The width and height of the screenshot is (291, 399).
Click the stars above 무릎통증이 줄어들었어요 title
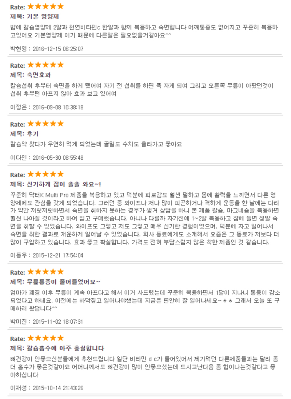pyautogui.click(x=45, y=272)
